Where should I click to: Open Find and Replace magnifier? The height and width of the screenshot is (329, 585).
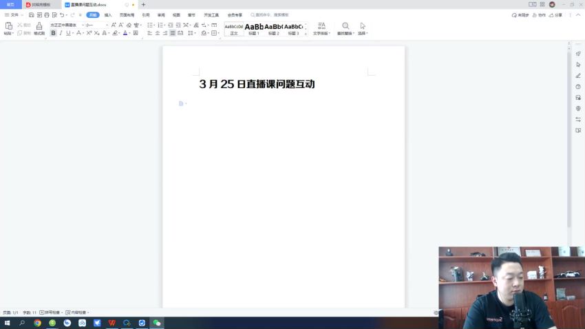[x=345, y=25]
